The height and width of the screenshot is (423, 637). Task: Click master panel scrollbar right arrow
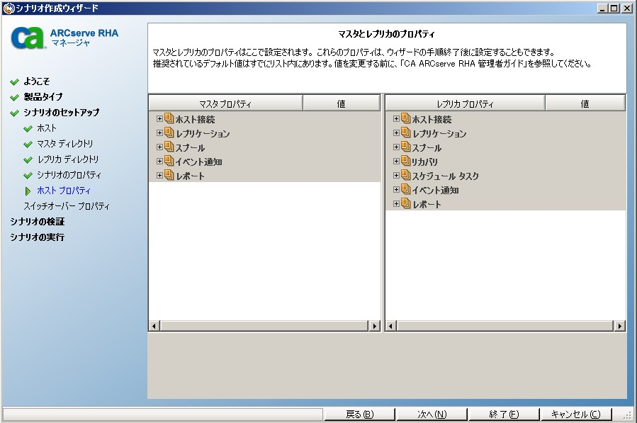pyautogui.click(x=374, y=326)
